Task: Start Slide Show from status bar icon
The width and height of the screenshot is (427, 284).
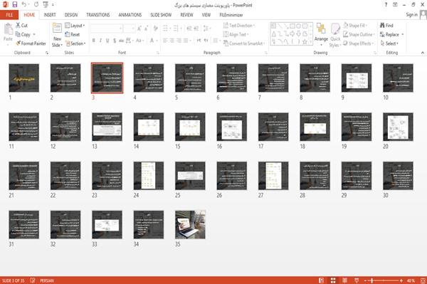Action: pyautogui.click(x=357, y=280)
